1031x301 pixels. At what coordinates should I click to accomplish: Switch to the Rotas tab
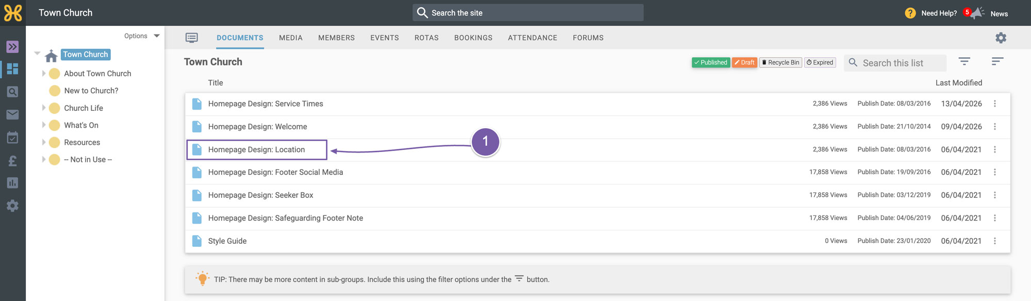tap(427, 38)
